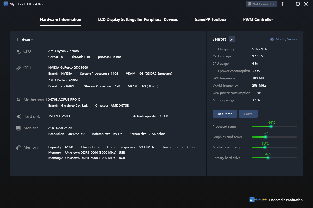Click the GPU graphics card icon
The width and height of the screenshot is (313, 208).
click(18, 68)
